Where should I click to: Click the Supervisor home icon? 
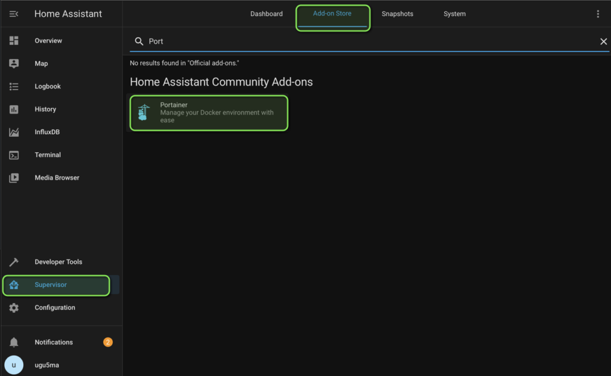click(14, 285)
